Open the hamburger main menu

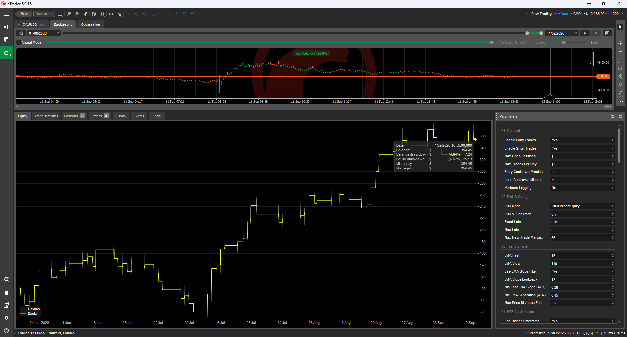(6, 14)
